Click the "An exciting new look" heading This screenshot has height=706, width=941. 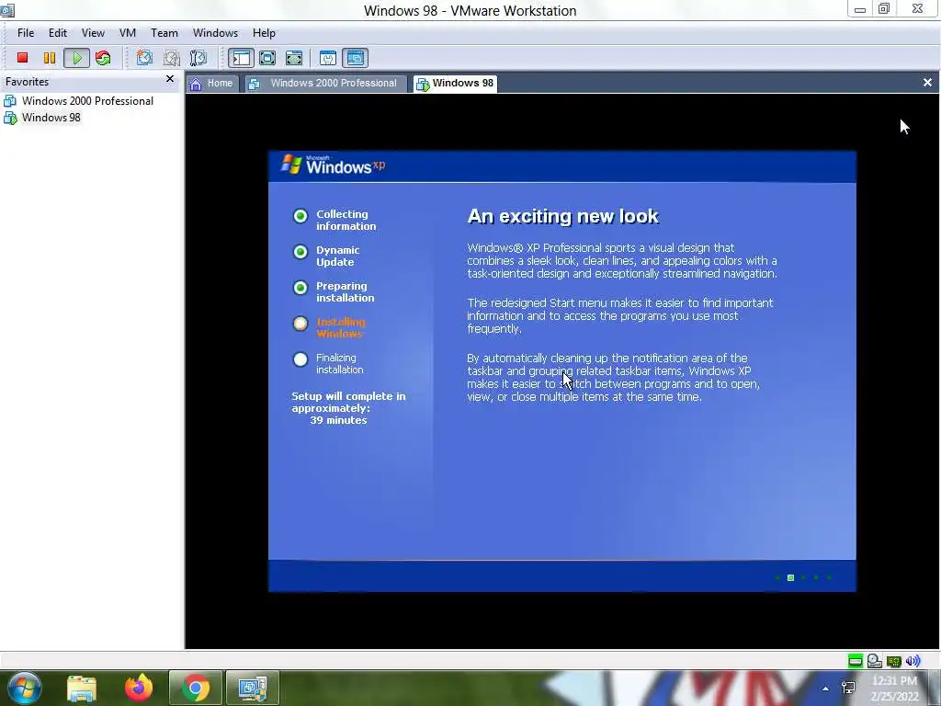(563, 217)
